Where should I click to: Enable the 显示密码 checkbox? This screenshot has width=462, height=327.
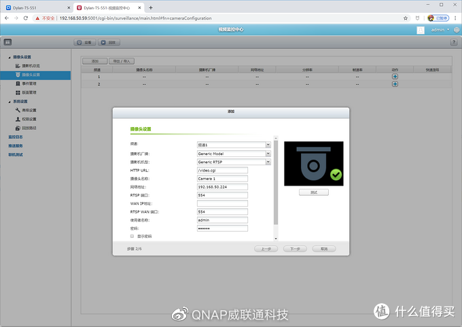pos(132,236)
